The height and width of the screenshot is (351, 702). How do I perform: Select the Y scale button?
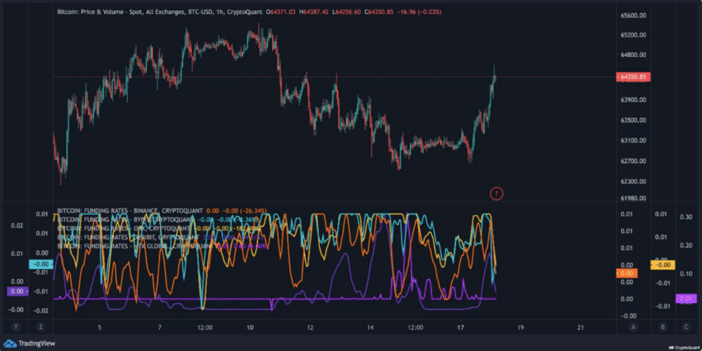16,327
